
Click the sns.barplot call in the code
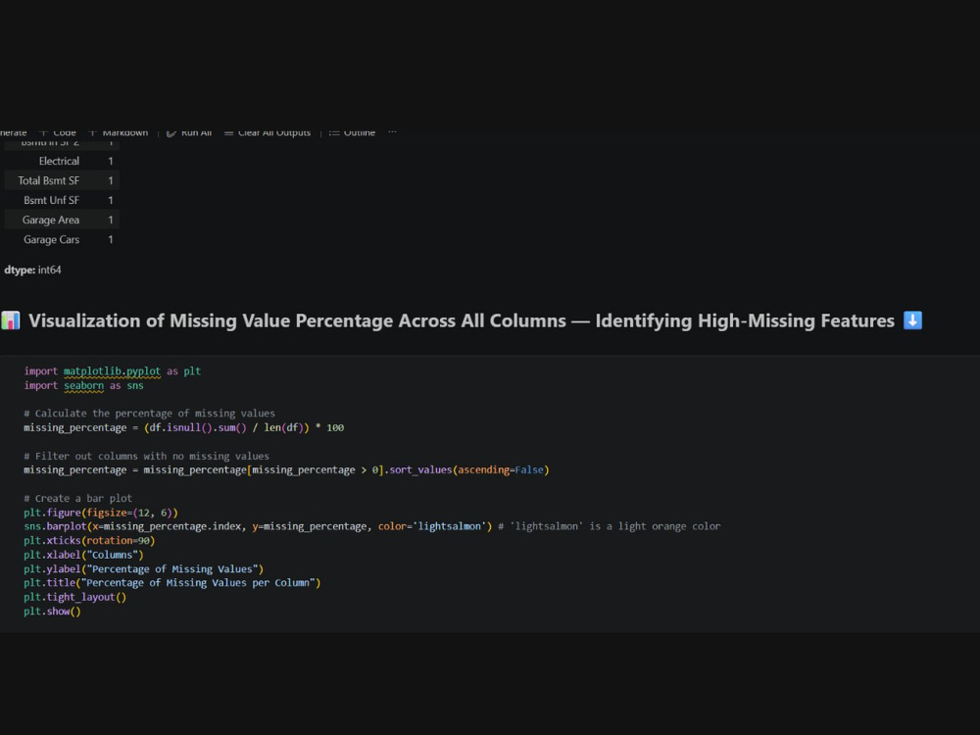(258, 526)
